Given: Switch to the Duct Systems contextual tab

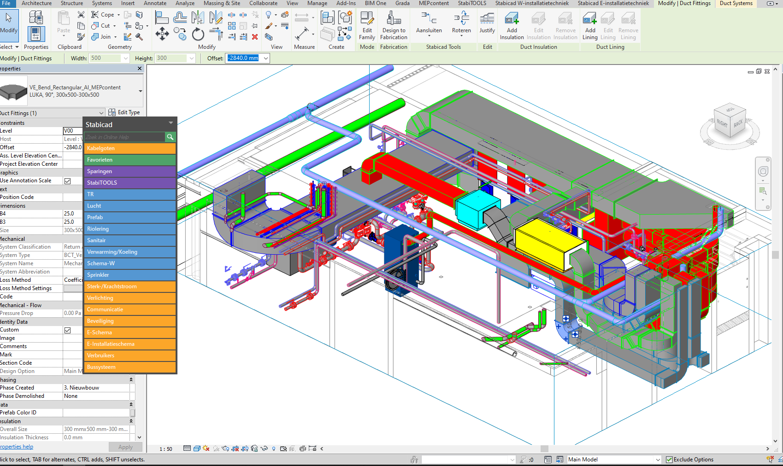Looking at the screenshot, I should click(x=736, y=3).
